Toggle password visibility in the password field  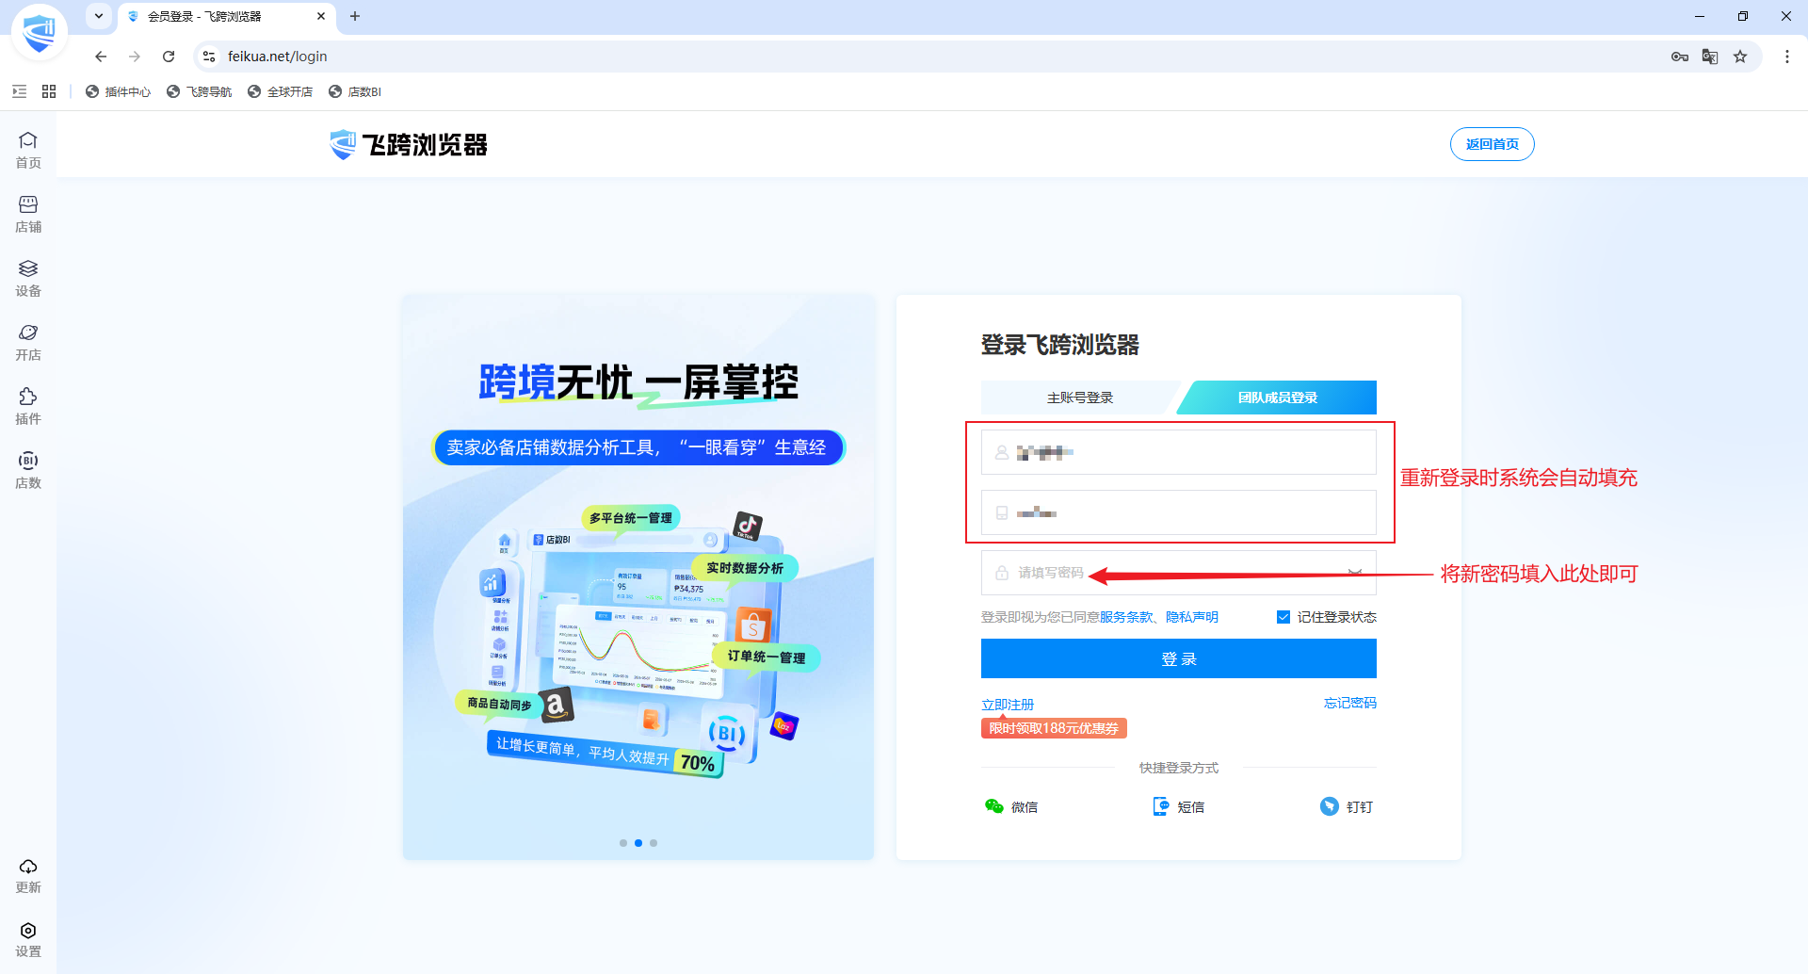coord(1355,573)
